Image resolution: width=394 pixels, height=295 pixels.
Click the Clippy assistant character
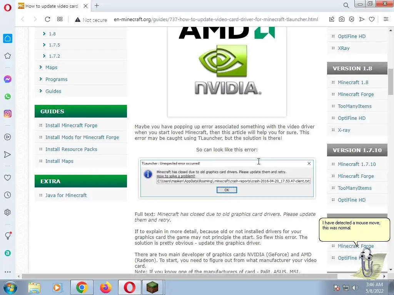pos(369,264)
